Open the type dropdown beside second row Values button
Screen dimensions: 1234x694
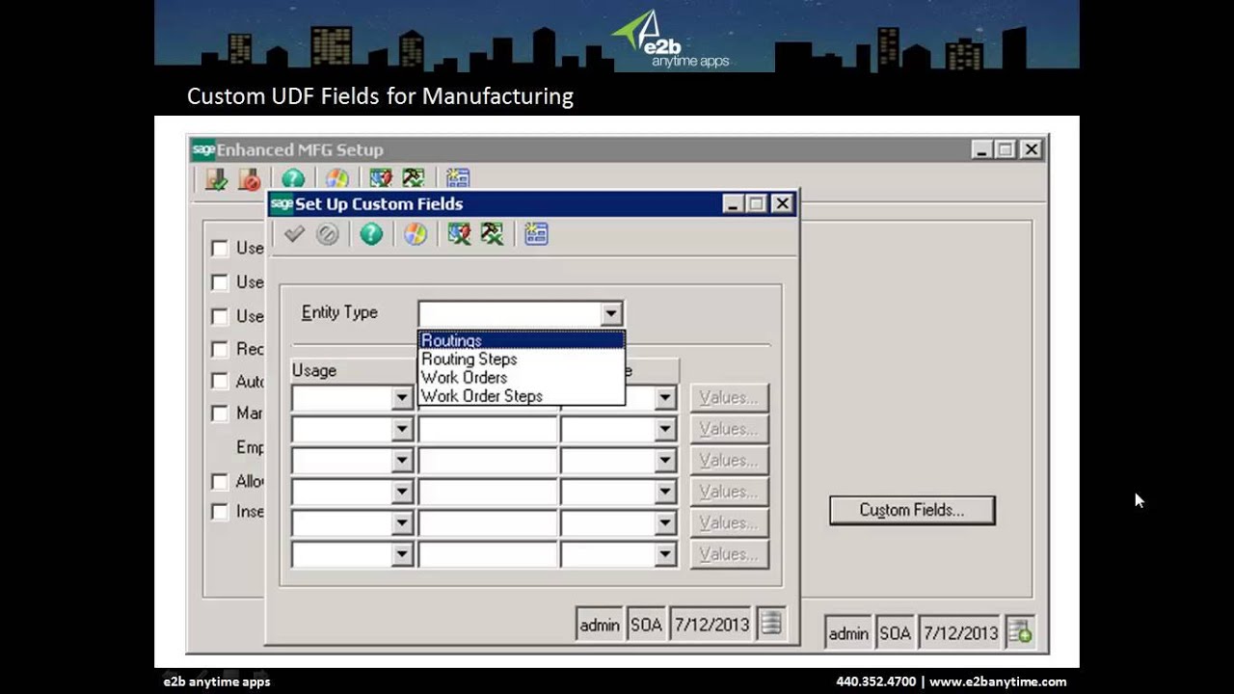coord(664,429)
